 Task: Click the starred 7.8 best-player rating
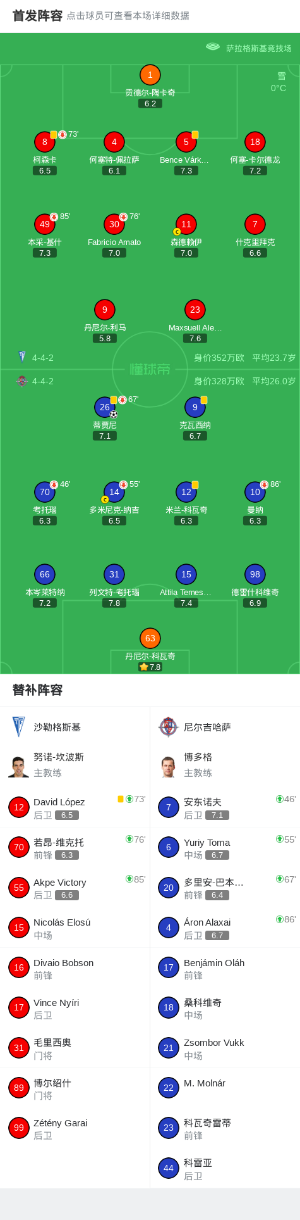[x=150, y=667]
